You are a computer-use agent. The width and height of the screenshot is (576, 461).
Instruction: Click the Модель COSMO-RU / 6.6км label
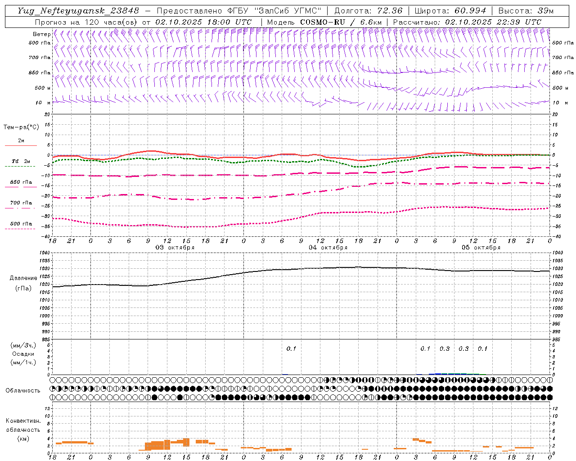point(324,22)
